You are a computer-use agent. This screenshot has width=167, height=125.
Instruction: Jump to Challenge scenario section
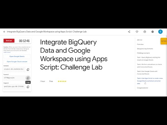click(143, 53)
